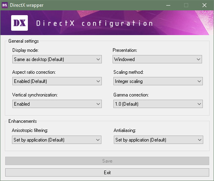Screen dimensions: 214x181
Task: Open the Display mode dropdown
Action: 57,59
